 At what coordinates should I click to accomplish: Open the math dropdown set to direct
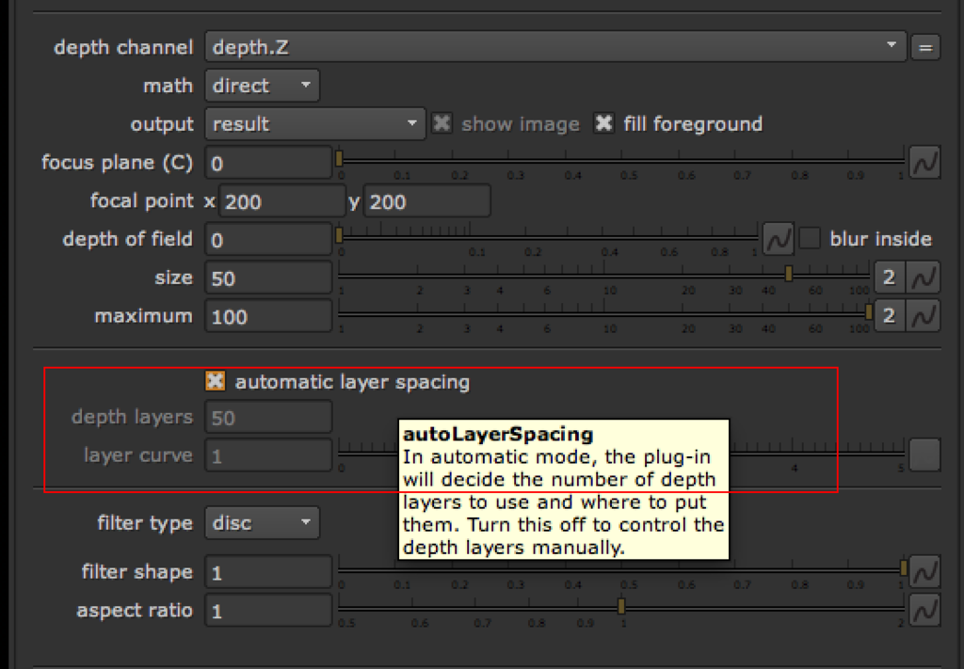pyautogui.click(x=262, y=86)
